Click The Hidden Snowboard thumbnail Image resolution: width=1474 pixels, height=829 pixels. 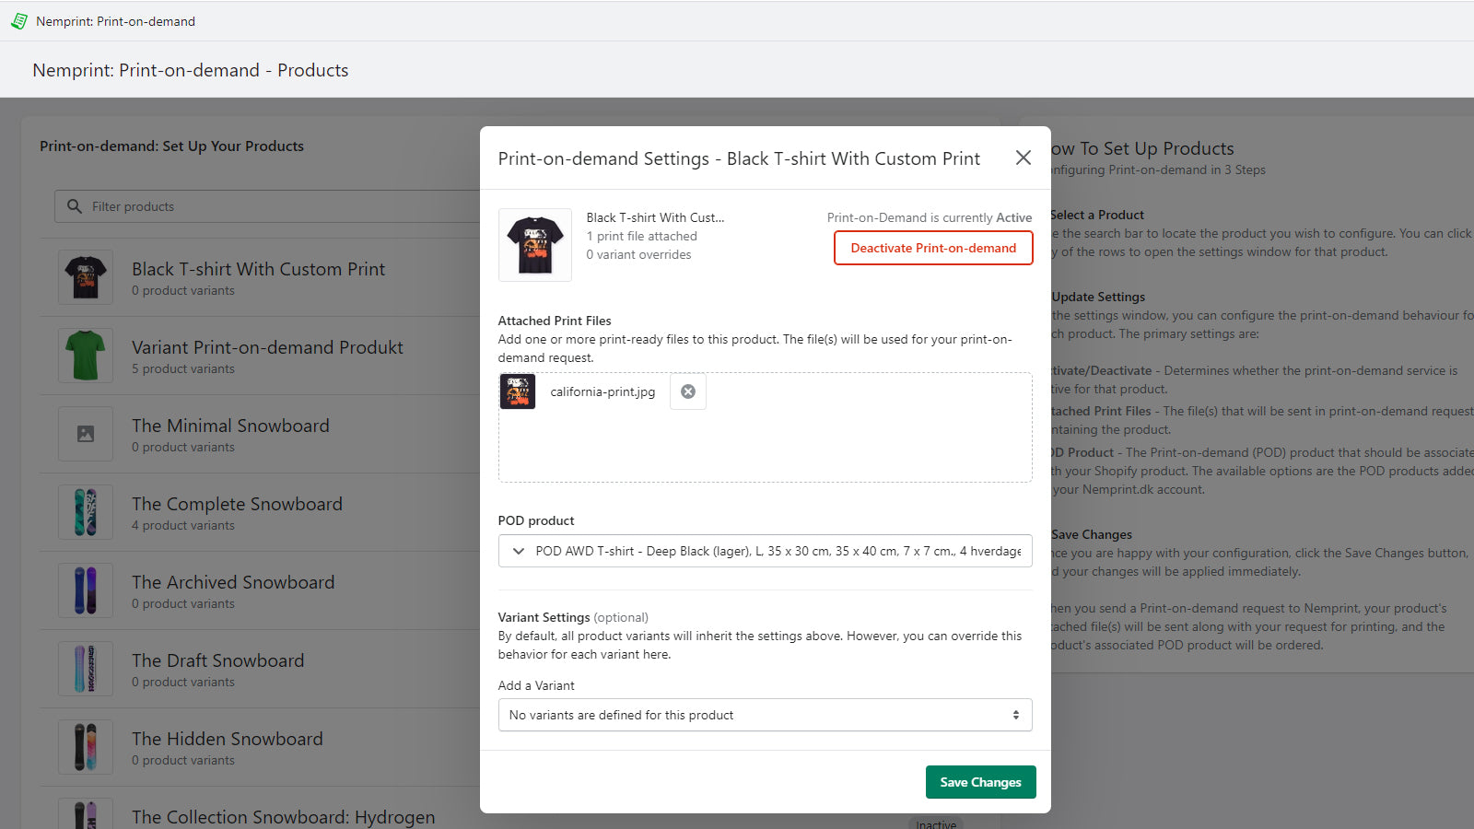pos(86,747)
